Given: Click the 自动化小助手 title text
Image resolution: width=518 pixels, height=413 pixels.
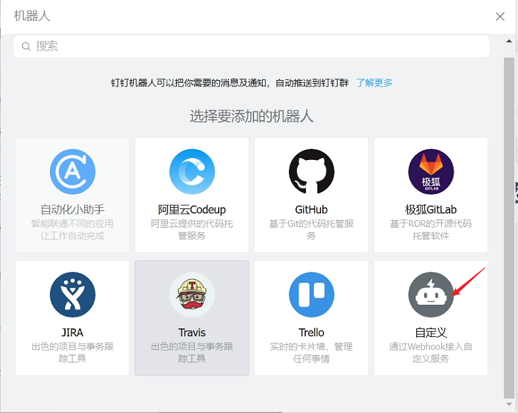Looking at the screenshot, I should click(x=73, y=210).
